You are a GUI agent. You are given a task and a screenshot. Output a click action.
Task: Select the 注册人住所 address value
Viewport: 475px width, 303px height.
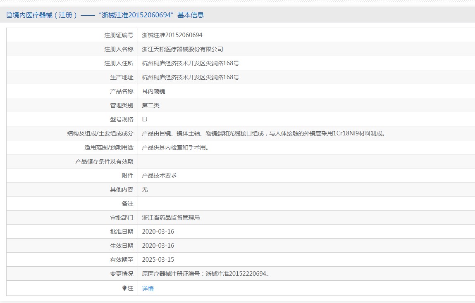[x=190, y=63]
